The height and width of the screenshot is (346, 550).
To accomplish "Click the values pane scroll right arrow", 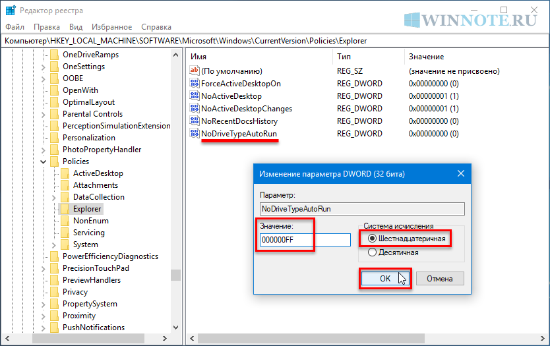I will 542,338.
